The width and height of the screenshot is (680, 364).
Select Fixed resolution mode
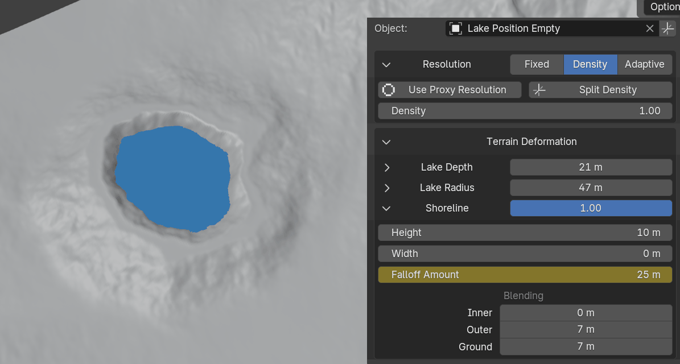tap(537, 64)
